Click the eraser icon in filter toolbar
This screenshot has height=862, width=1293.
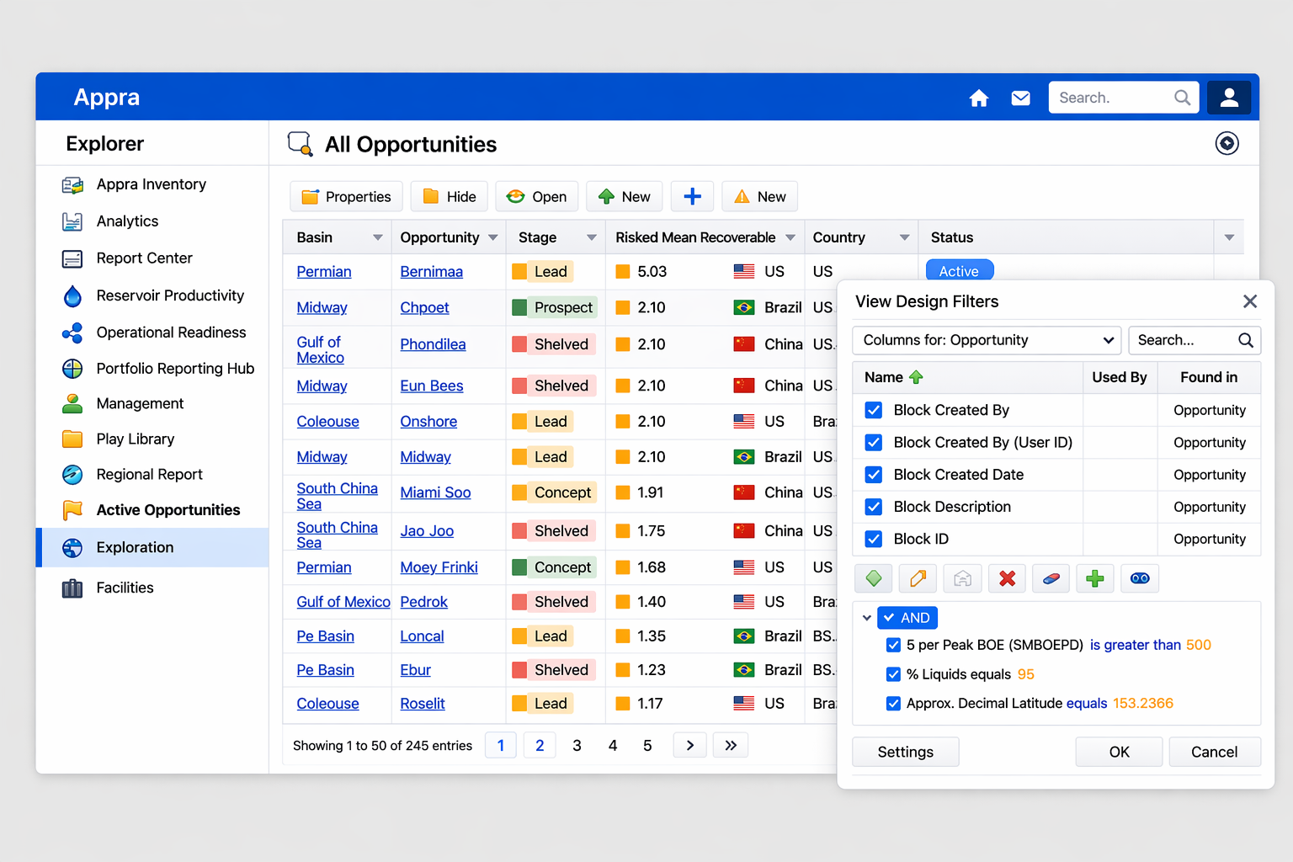coord(1051,578)
